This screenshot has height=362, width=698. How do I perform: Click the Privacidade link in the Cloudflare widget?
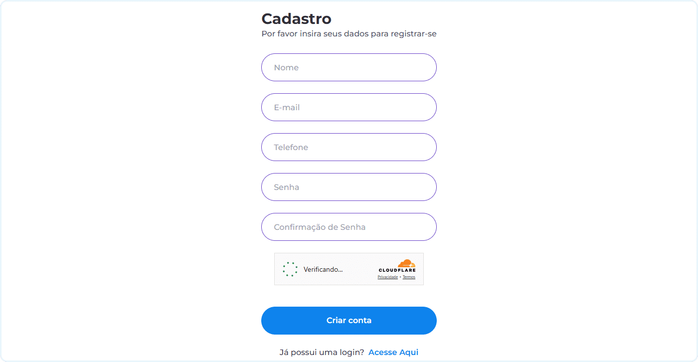(x=388, y=277)
